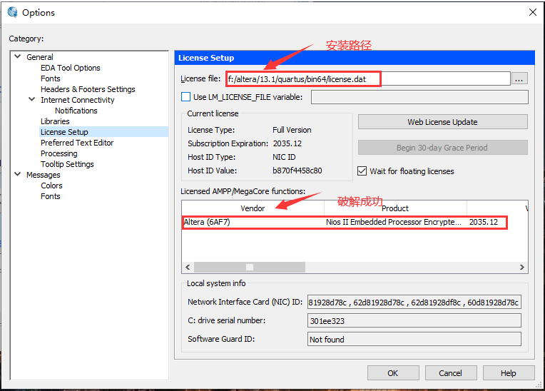The height and width of the screenshot is (391, 545).
Task: Close the Options dialog window
Action: pyautogui.click(x=531, y=12)
